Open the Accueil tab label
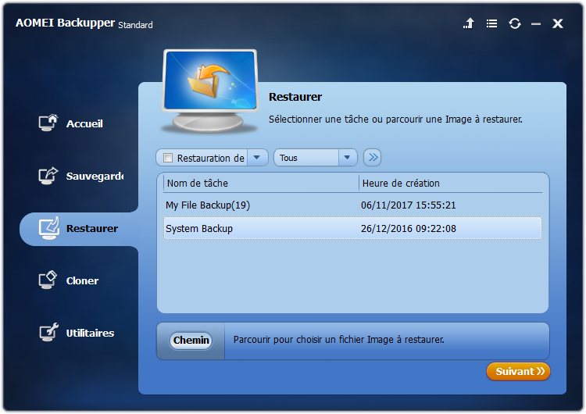The width and height of the screenshot is (586, 414). [84, 123]
